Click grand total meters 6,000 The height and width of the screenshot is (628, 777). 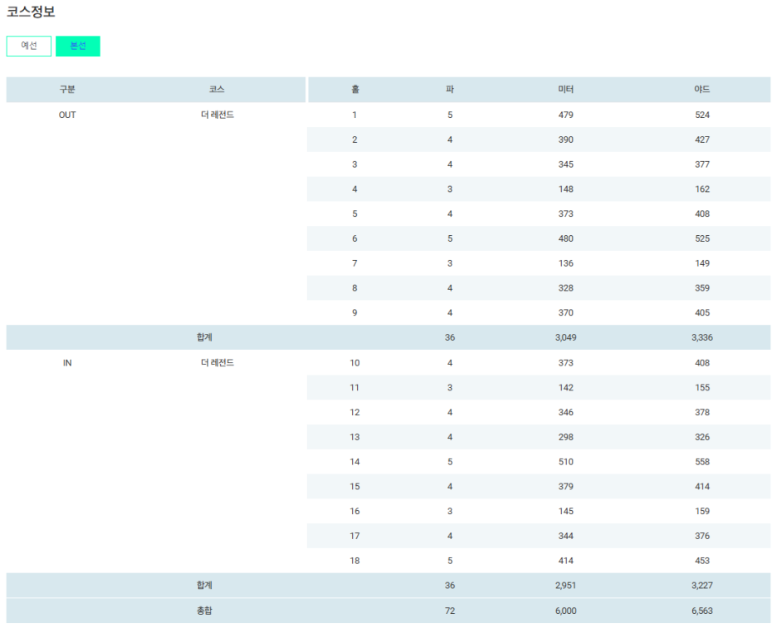point(565,611)
